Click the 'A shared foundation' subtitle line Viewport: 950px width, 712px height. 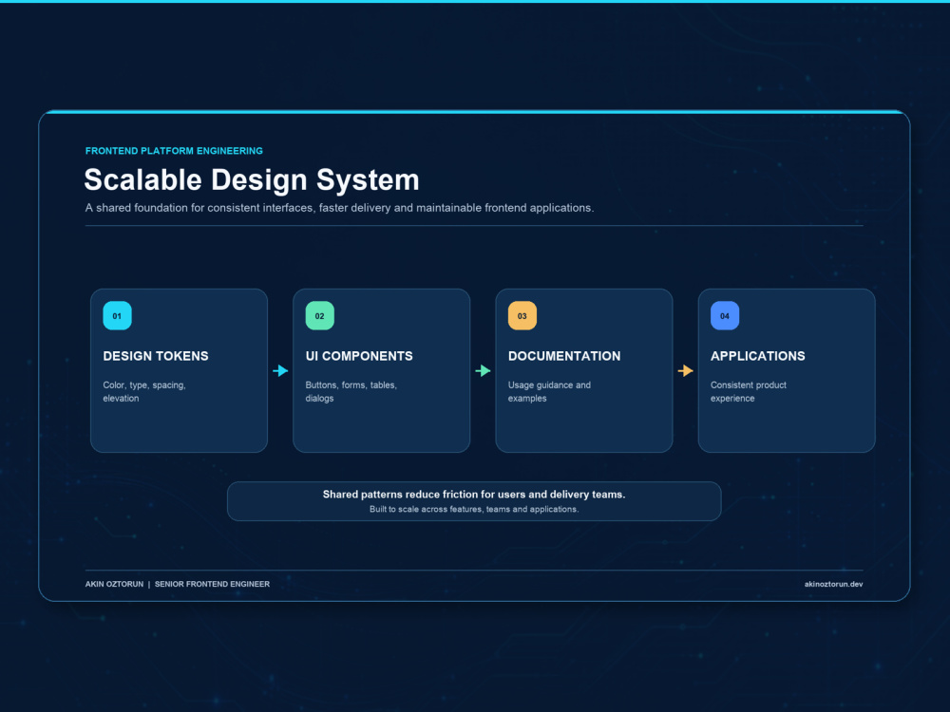click(x=339, y=208)
